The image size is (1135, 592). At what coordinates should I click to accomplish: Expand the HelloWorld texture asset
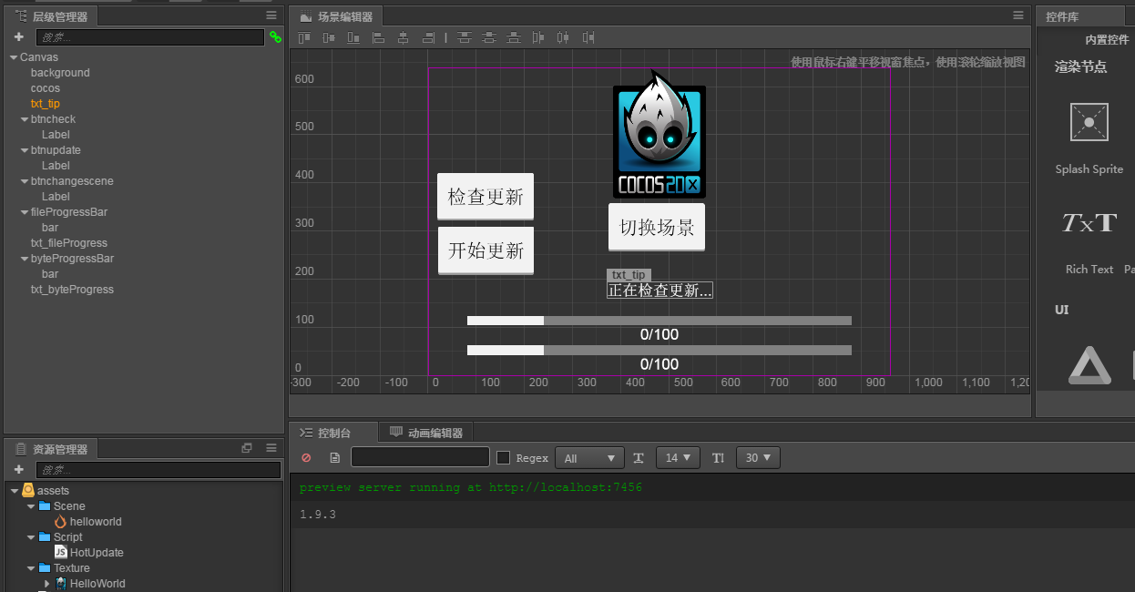pos(47,584)
